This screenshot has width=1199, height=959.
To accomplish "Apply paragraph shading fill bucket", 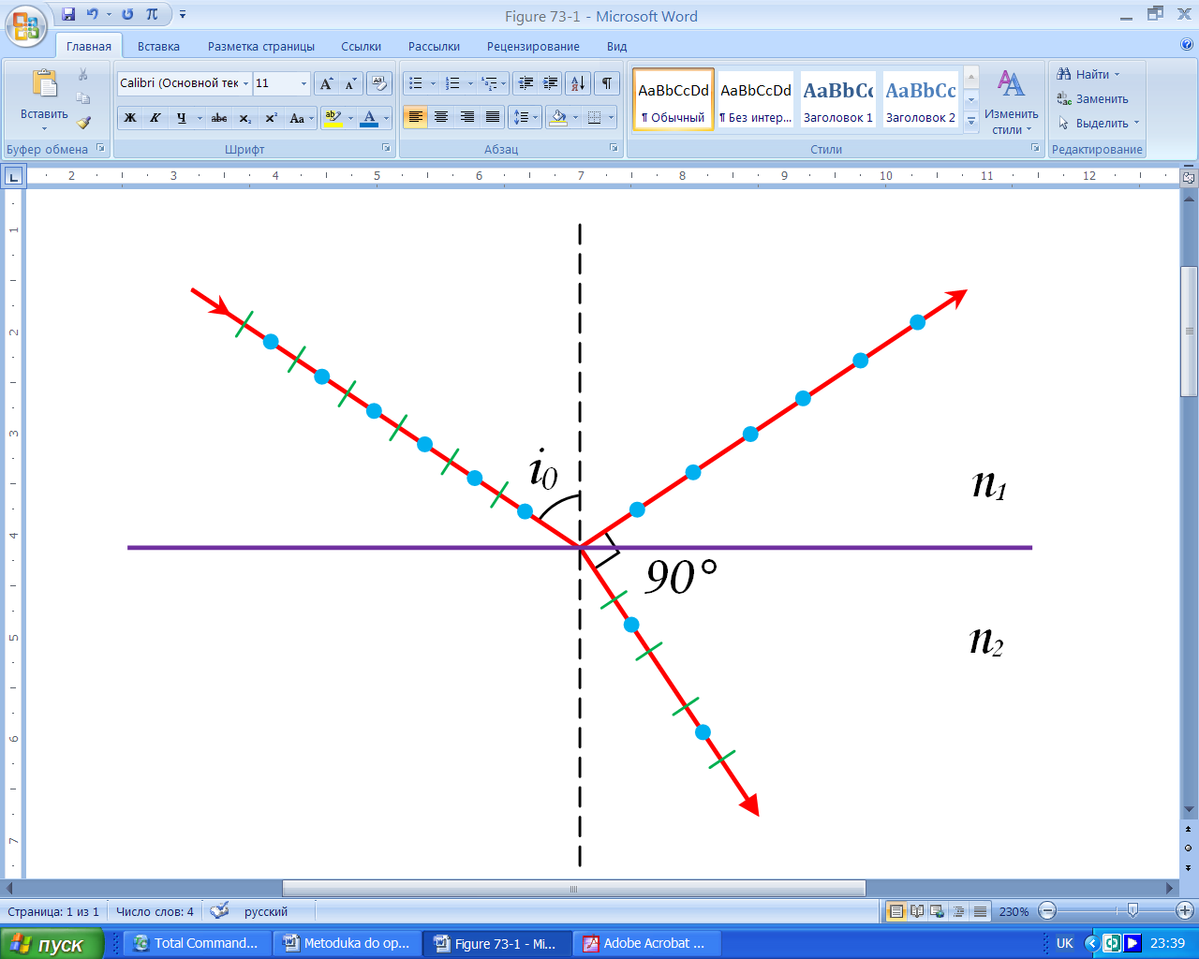I will point(558,118).
